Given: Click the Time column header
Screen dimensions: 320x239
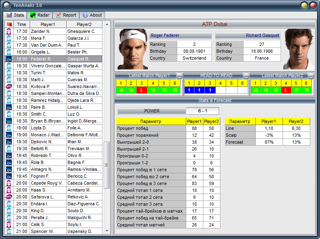Looking at the screenshot, I should 22,24.
